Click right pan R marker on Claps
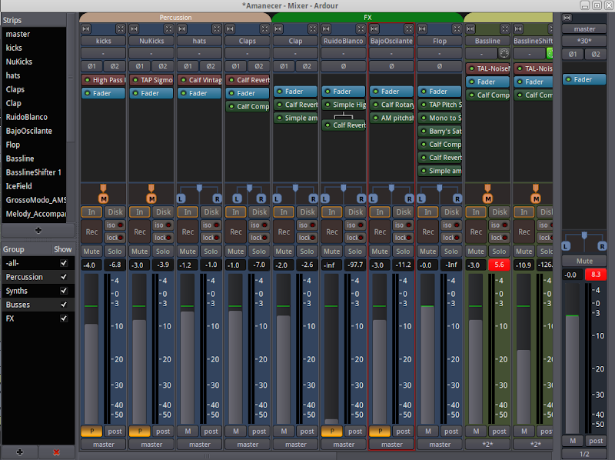The image size is (615, 460). (x=261, y=198)
